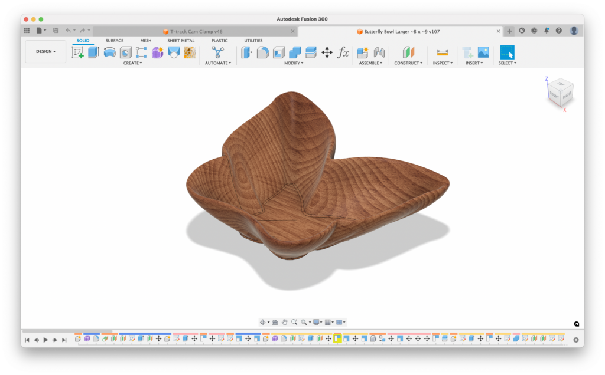This screenshot has width=605, height=375.
Task: Open the DESIGN workspace switcher
Action: pos(45,51)
